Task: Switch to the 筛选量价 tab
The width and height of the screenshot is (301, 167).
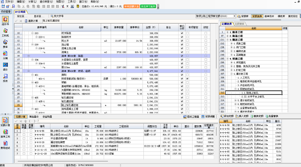Action: 34,117
